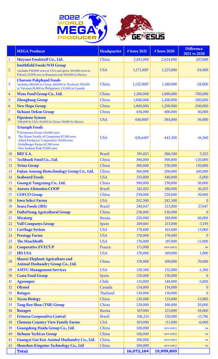Image resolution: width=218 pixels, height=359 pixels.
Task: Open the Charoen Pokphand Foods entry
Action: [x=39, y=80]
